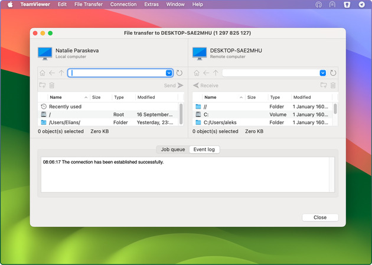This screenshot has width=372, height=265.
Task: Click the paper-plane icon in menu bar
Action: pos(361,5)
